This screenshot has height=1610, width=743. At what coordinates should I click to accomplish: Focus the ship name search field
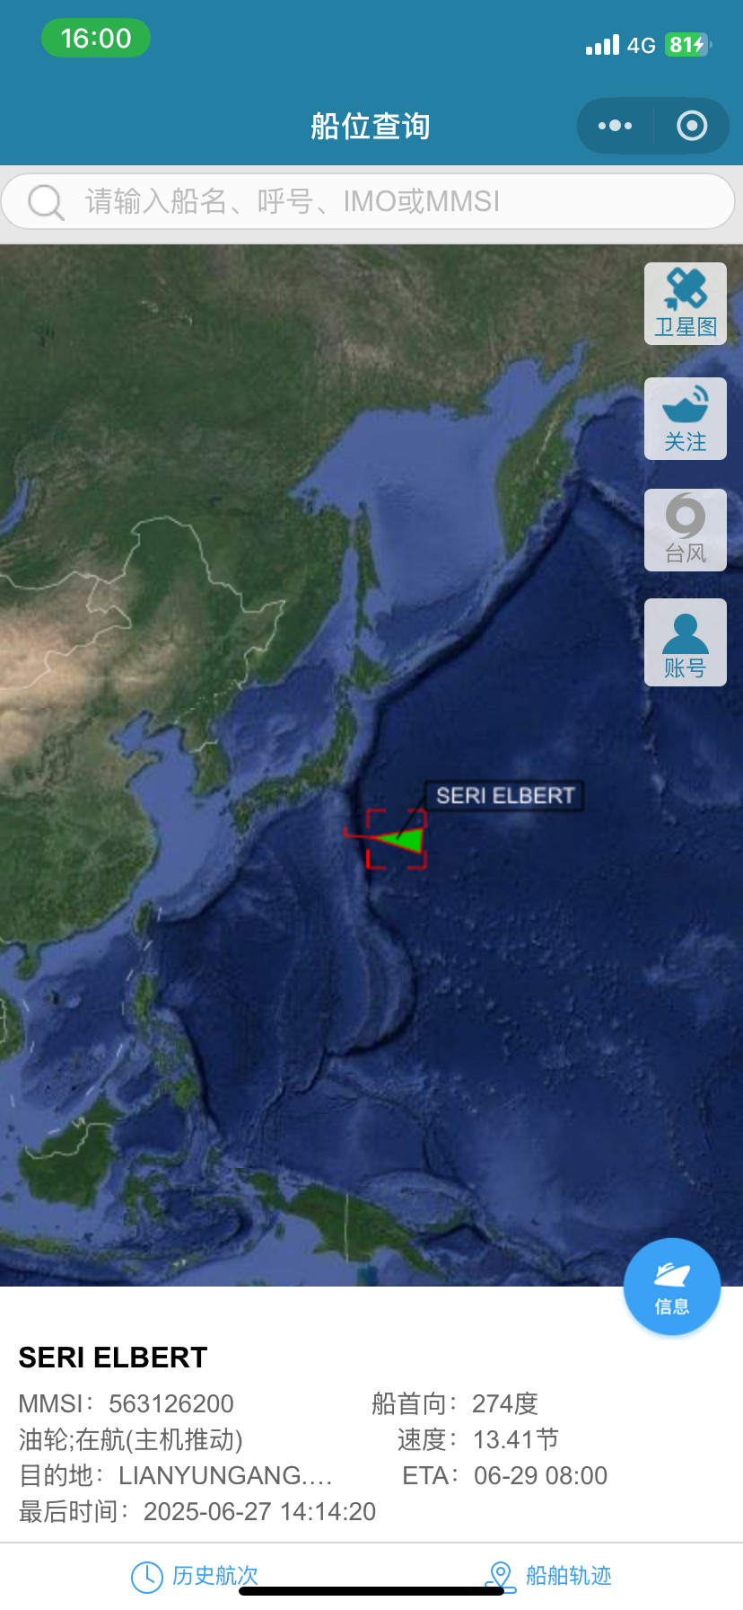tap(369, 201)
